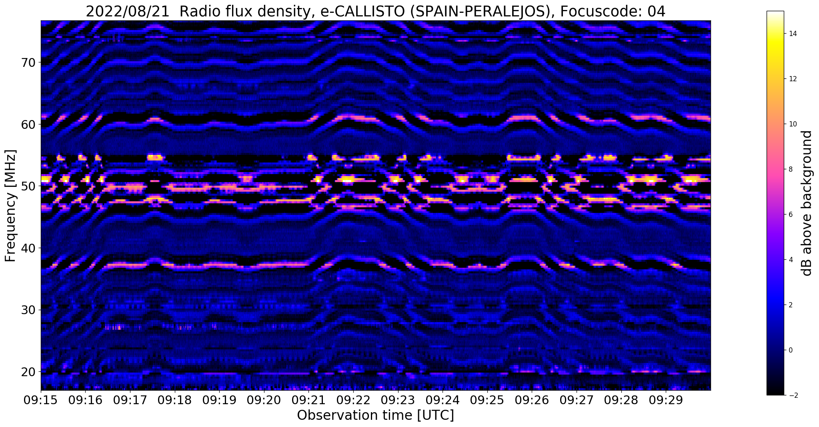Viewport: 819px width, 427px height.
Task: Click the 'Observation time [UTC]' axis label
Action: tap(375, 415)
